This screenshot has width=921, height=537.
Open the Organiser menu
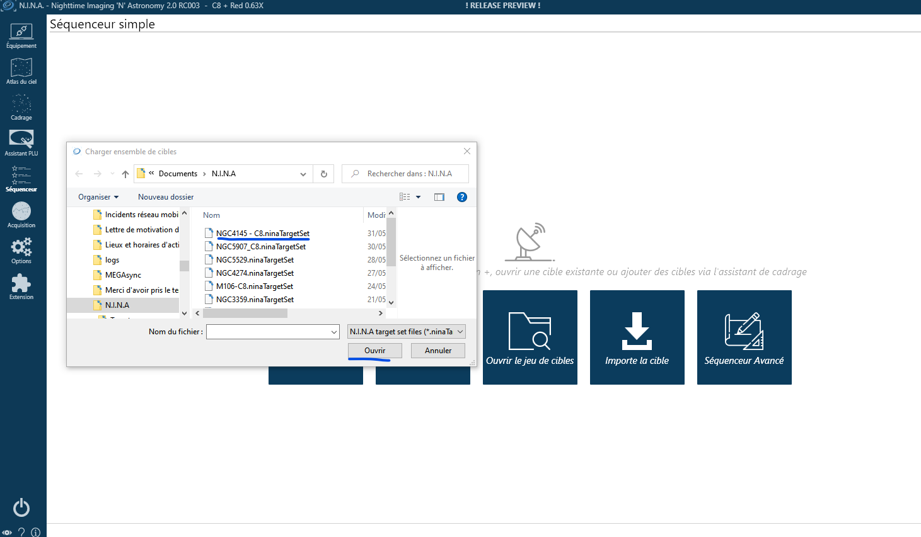[98, 197]
